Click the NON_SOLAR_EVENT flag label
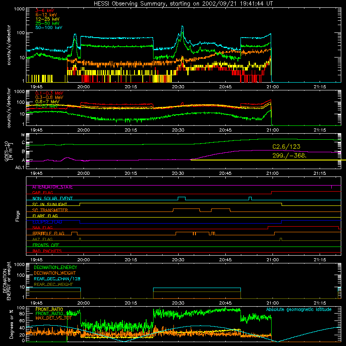 coord(52,199)
